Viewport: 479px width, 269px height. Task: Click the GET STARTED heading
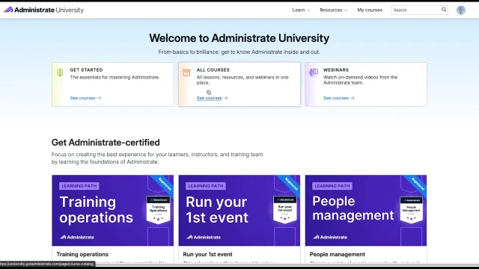(87, 69)
